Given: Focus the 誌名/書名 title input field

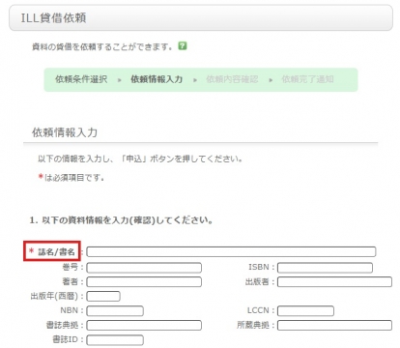Looking at the screenshot, I should click(x=231, y=251).
